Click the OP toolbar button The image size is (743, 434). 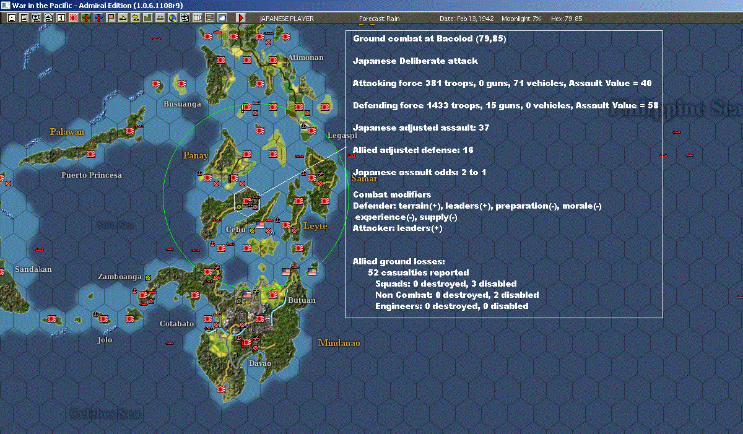point(198,18)
